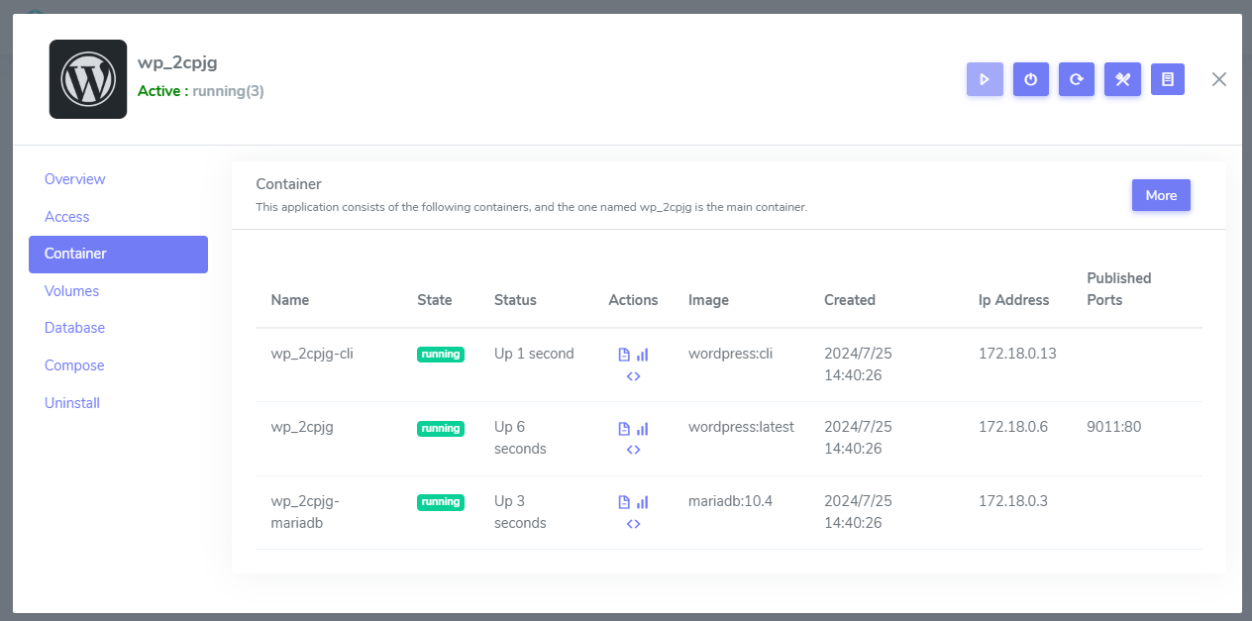Click the More button
The height and width of the screenshot is (621, 1252).
1161,195
